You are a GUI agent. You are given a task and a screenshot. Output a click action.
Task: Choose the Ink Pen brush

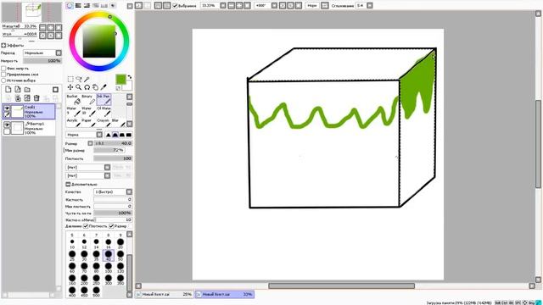[104, 100]
